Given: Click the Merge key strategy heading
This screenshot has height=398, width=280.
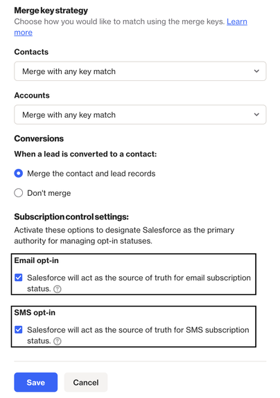Looking at the screenshot, I should coord(51,10).
